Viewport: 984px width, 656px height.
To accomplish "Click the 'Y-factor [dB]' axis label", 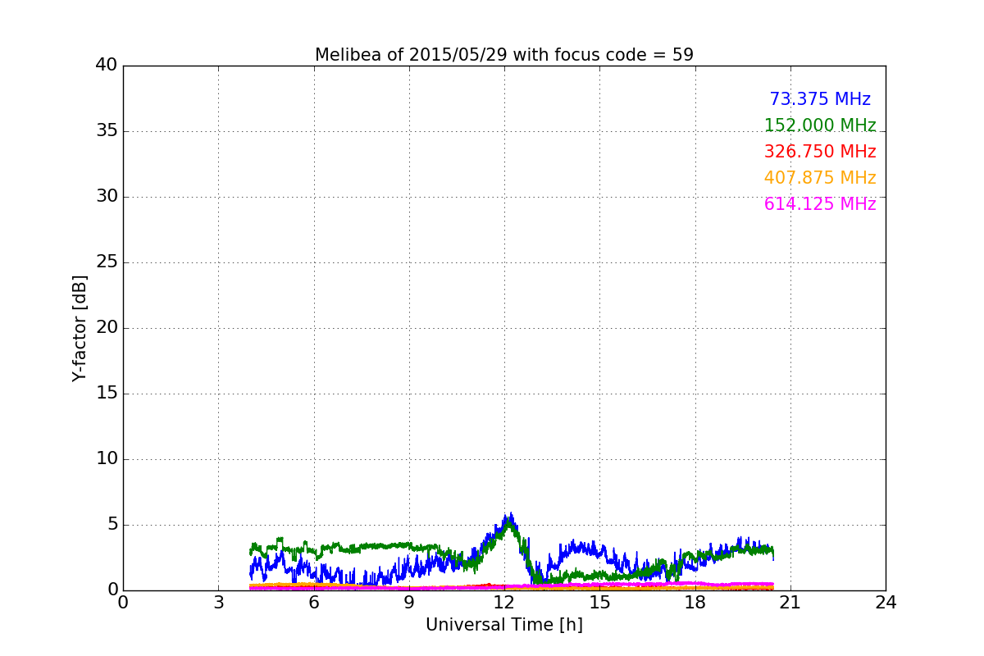I will pyautogui.click(x=80, y=328).
